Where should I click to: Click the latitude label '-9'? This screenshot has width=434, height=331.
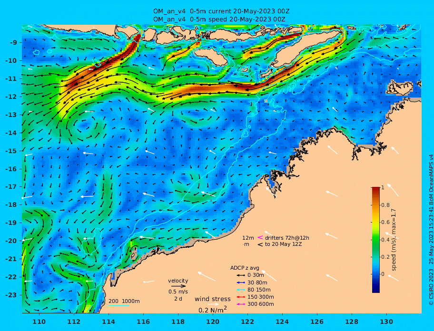[x=14, y=43]
